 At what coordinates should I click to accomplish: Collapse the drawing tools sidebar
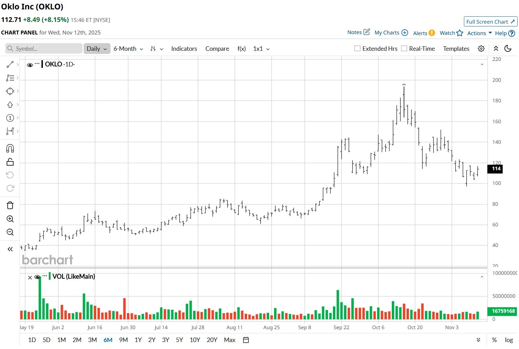10,249
